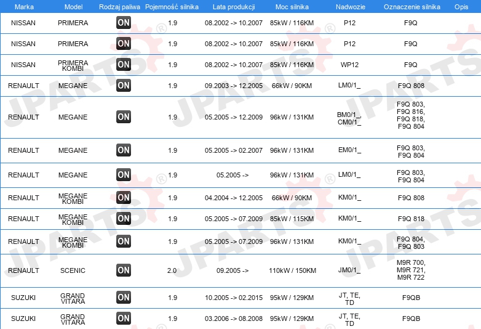481x329 pixels.
Task: Select the '09.2003 -> 12.2005' production years cell
Action: point(234,86)
